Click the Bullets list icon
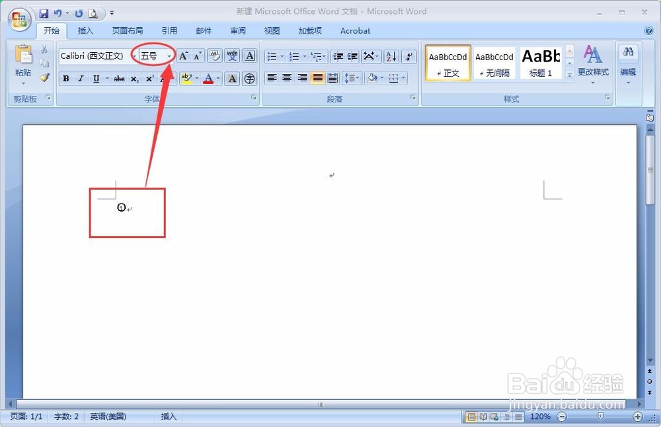Screen dimensions: 661x427 pos(273,56)
